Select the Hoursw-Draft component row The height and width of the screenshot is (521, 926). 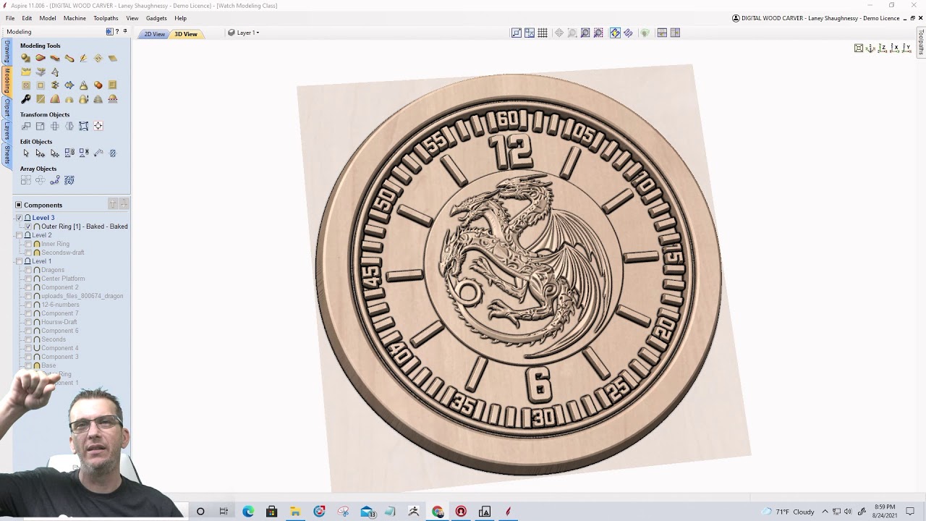point(59,322)
